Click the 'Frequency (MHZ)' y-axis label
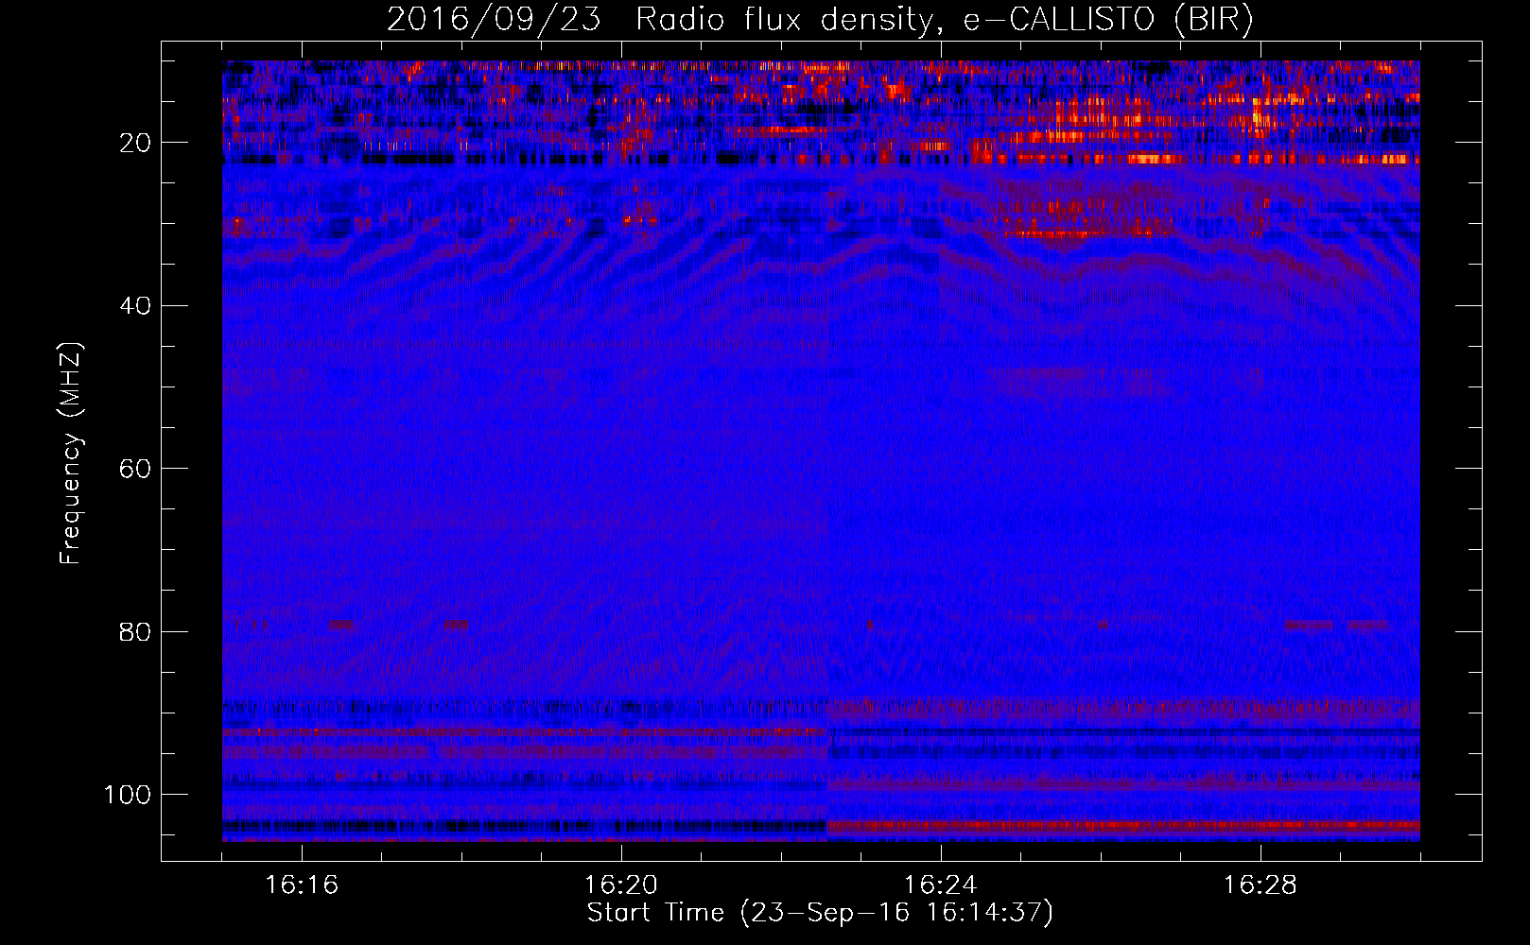 click(x=71, y=454)
